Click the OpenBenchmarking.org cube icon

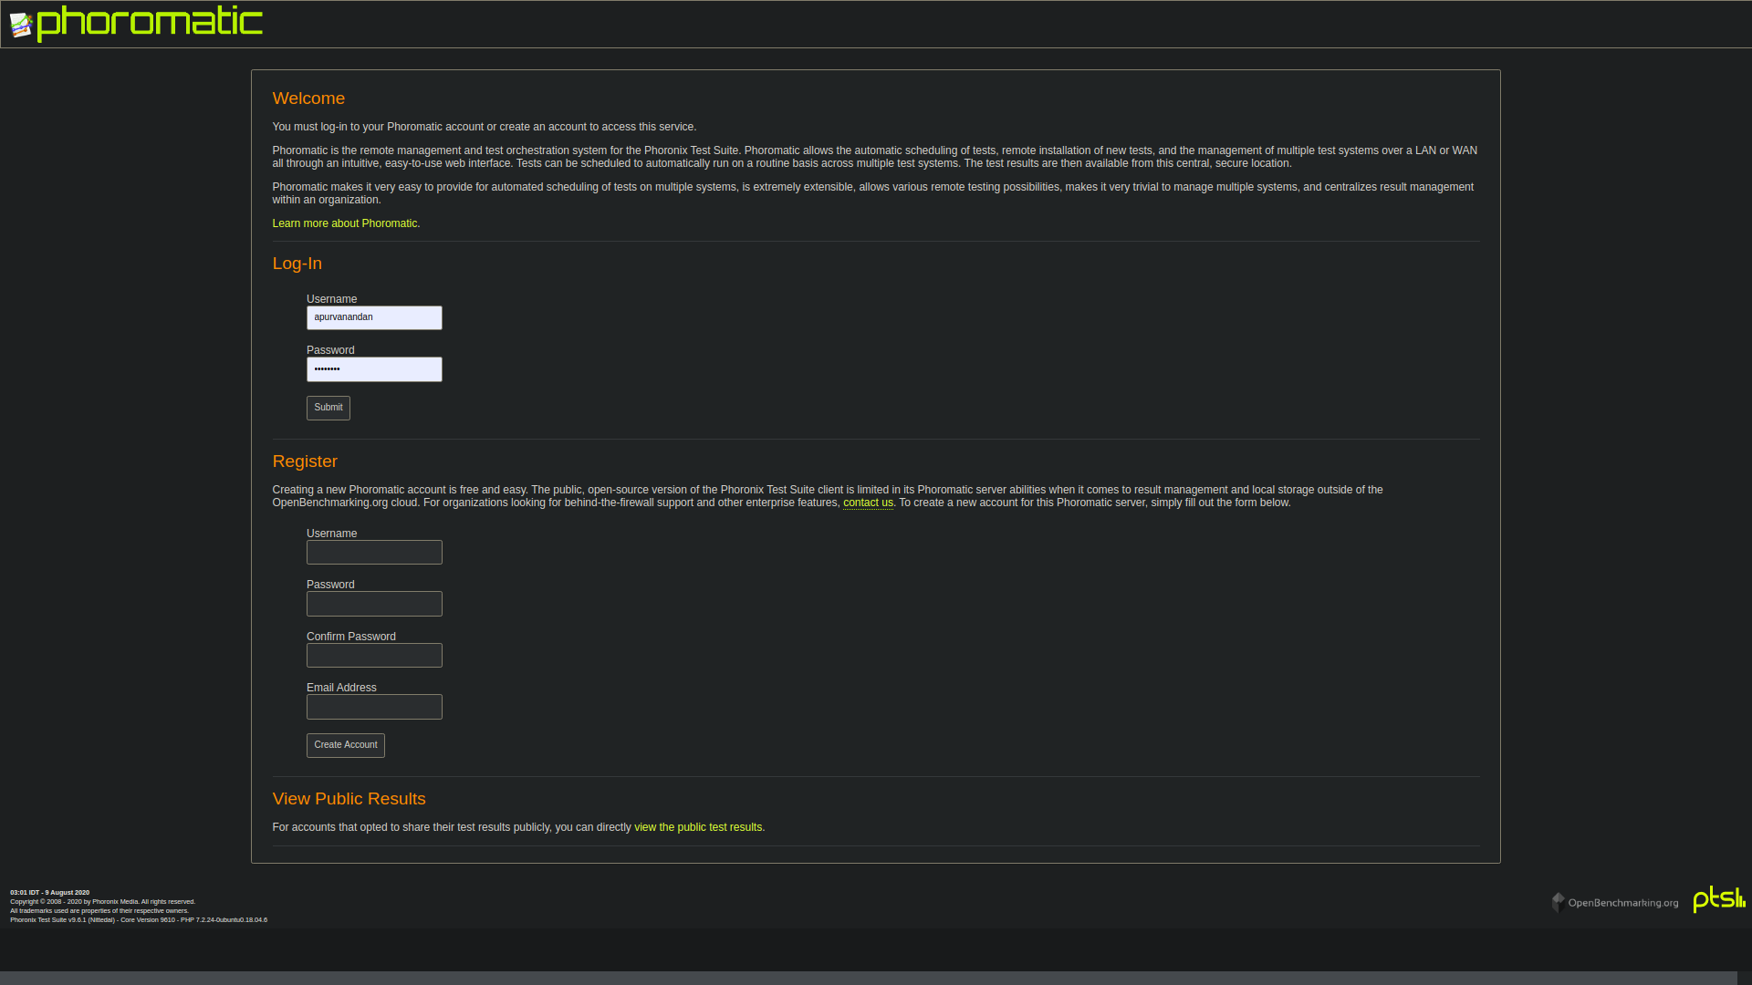[1559, 902]
